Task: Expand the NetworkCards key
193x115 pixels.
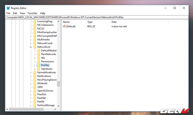Action: [31, 43]
